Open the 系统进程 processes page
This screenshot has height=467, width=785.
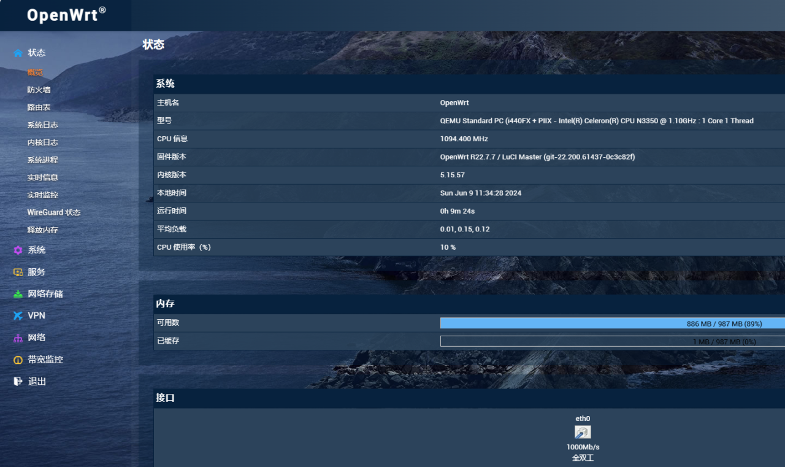coord(42,160)
